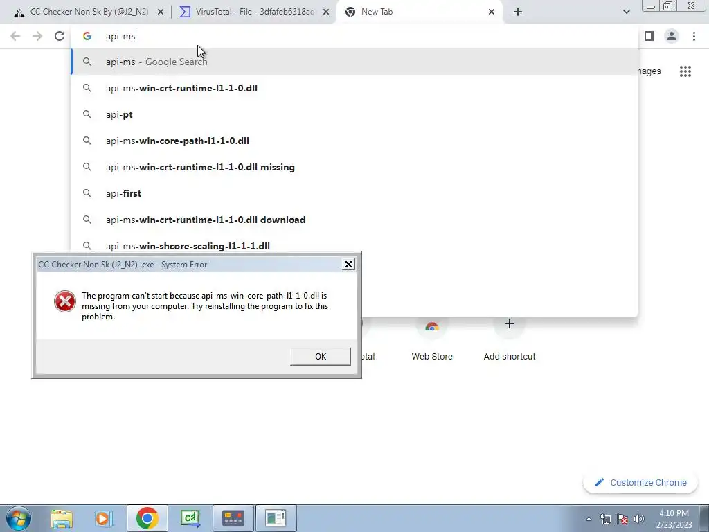
Task: Close the CC Checker Non Sk tab
Action: (x=160, y=12)
